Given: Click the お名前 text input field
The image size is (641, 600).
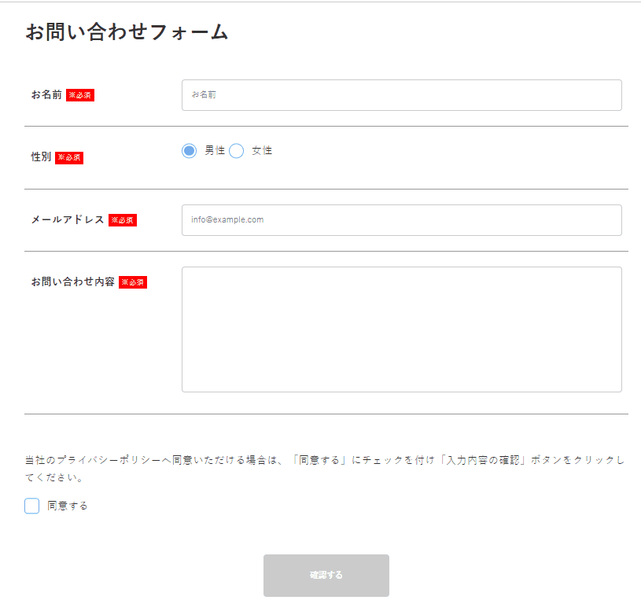Looking at the screenshot, I should tap(401, 95).
